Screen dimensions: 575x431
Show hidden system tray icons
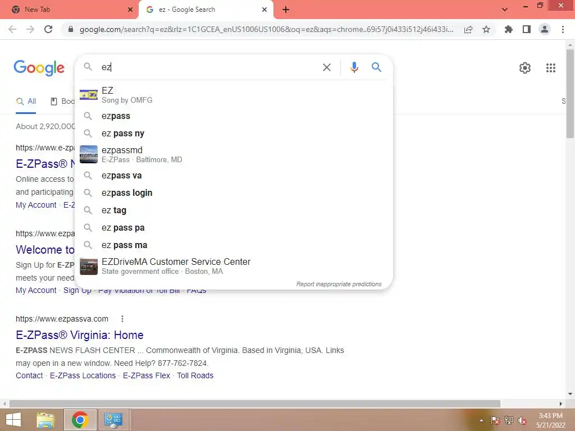coord(481,420)
